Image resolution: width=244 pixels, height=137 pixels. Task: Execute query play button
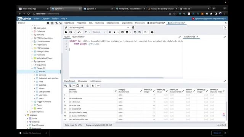pos(114,32)
